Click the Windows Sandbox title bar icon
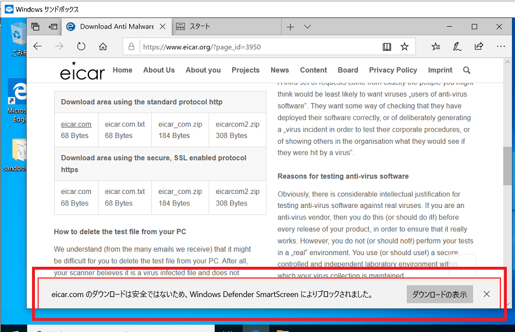 [x=9, y=9]
